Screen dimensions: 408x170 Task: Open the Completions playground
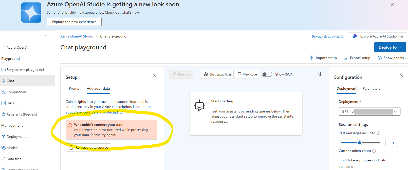click(x=16, y=92)
